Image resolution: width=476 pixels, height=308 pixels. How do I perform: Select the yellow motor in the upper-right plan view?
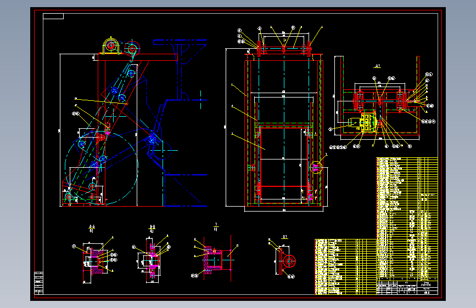pos(363,122)
